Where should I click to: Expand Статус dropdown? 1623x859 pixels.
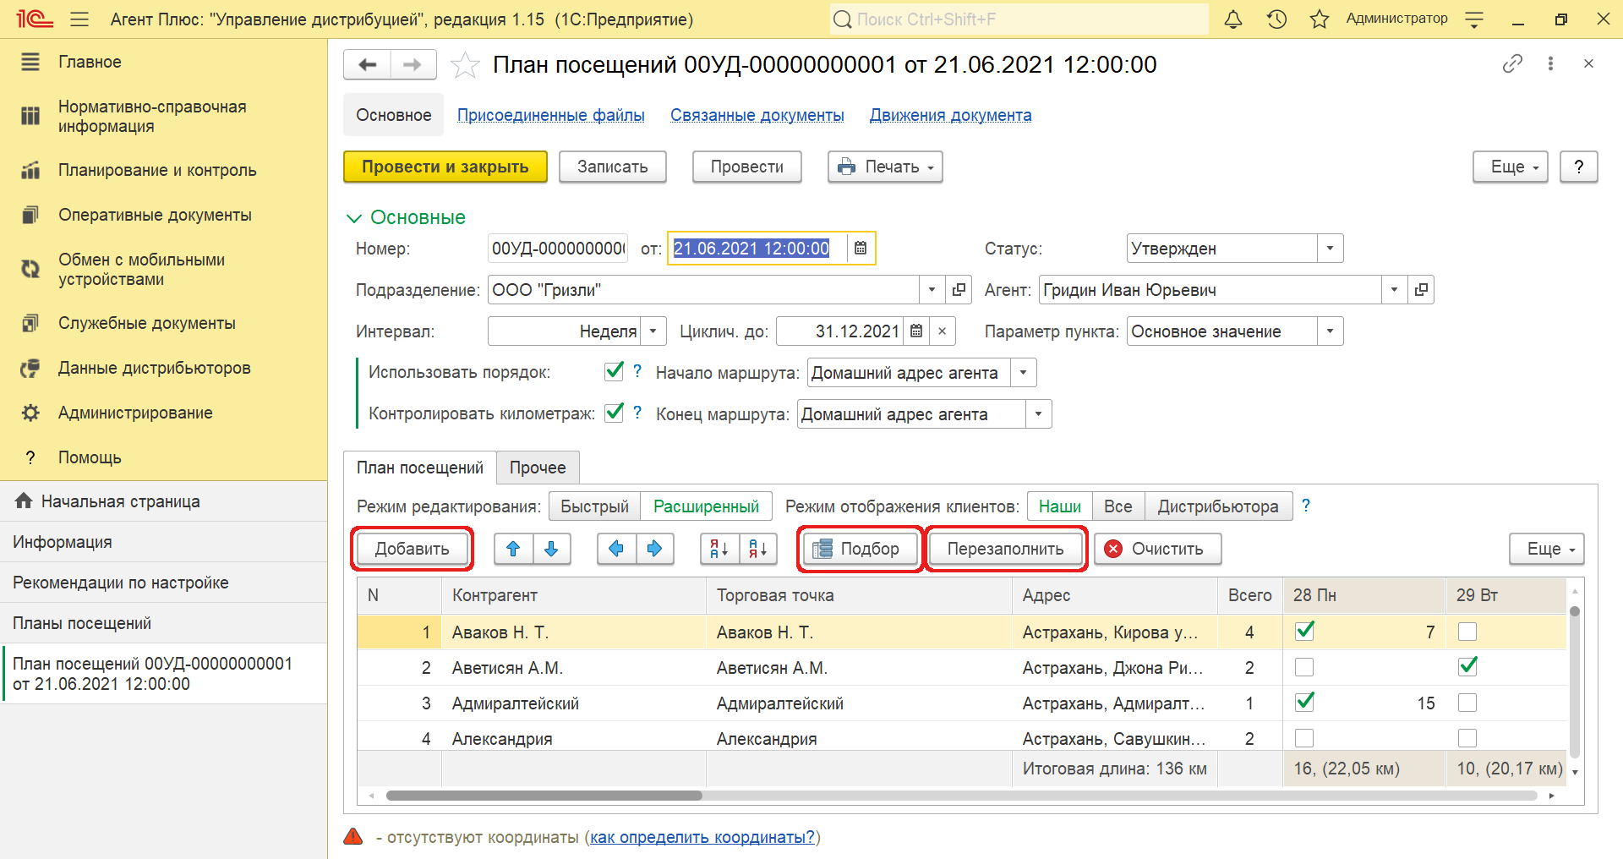(1330, 249)
